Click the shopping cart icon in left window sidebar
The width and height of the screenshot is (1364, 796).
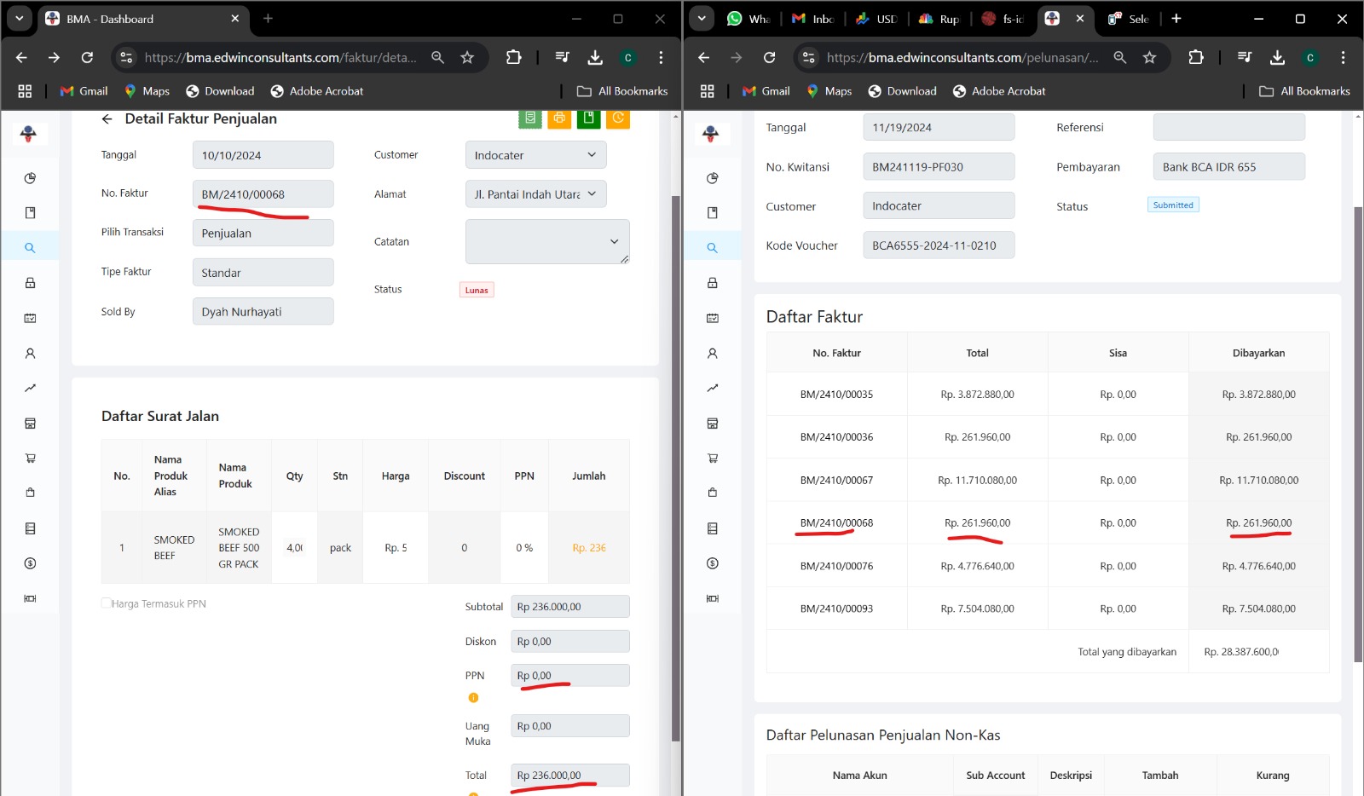(30, 459)
